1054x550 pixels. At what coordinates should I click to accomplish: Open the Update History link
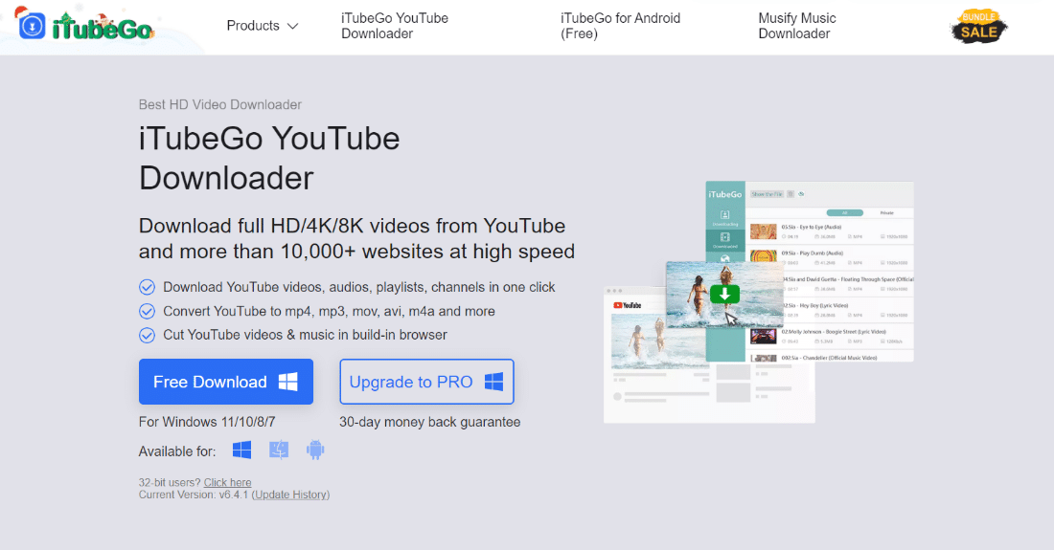291,495
